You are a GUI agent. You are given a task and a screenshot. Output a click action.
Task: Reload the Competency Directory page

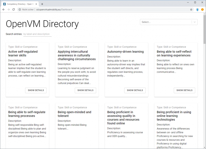[13, 10]
